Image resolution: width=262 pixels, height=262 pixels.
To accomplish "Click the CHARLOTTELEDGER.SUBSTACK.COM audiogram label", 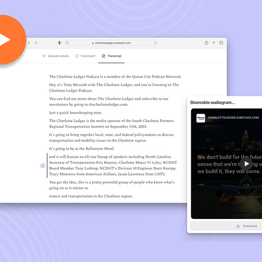I will (x=233, y=118).
